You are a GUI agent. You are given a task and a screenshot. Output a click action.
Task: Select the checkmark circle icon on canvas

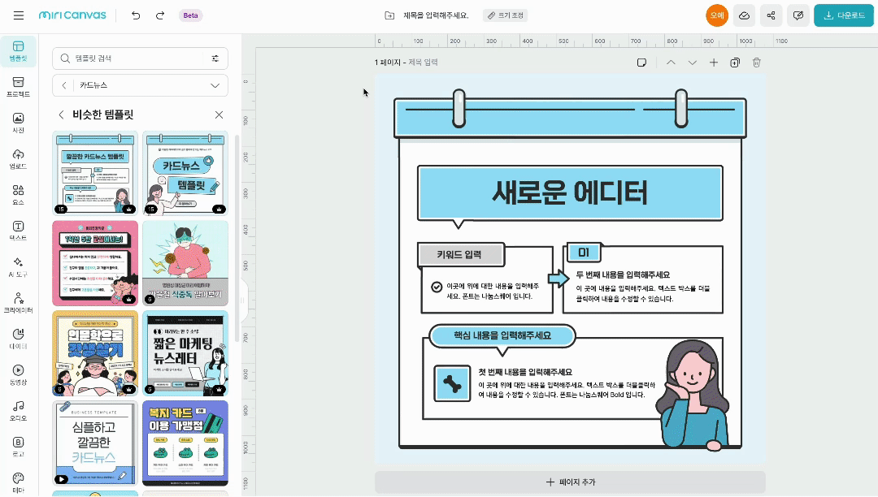(437, 287)
